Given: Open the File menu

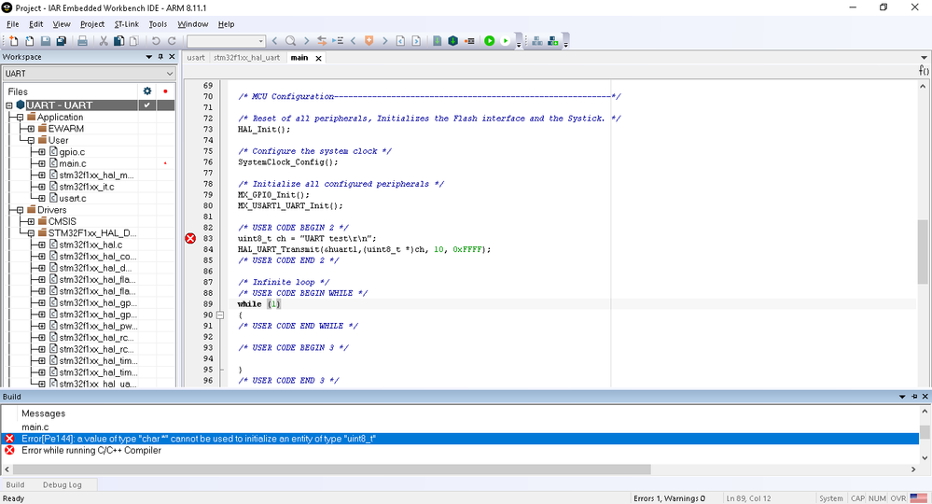Looking at the screenshot, I should pyautogui.click(x=12, y=24).
